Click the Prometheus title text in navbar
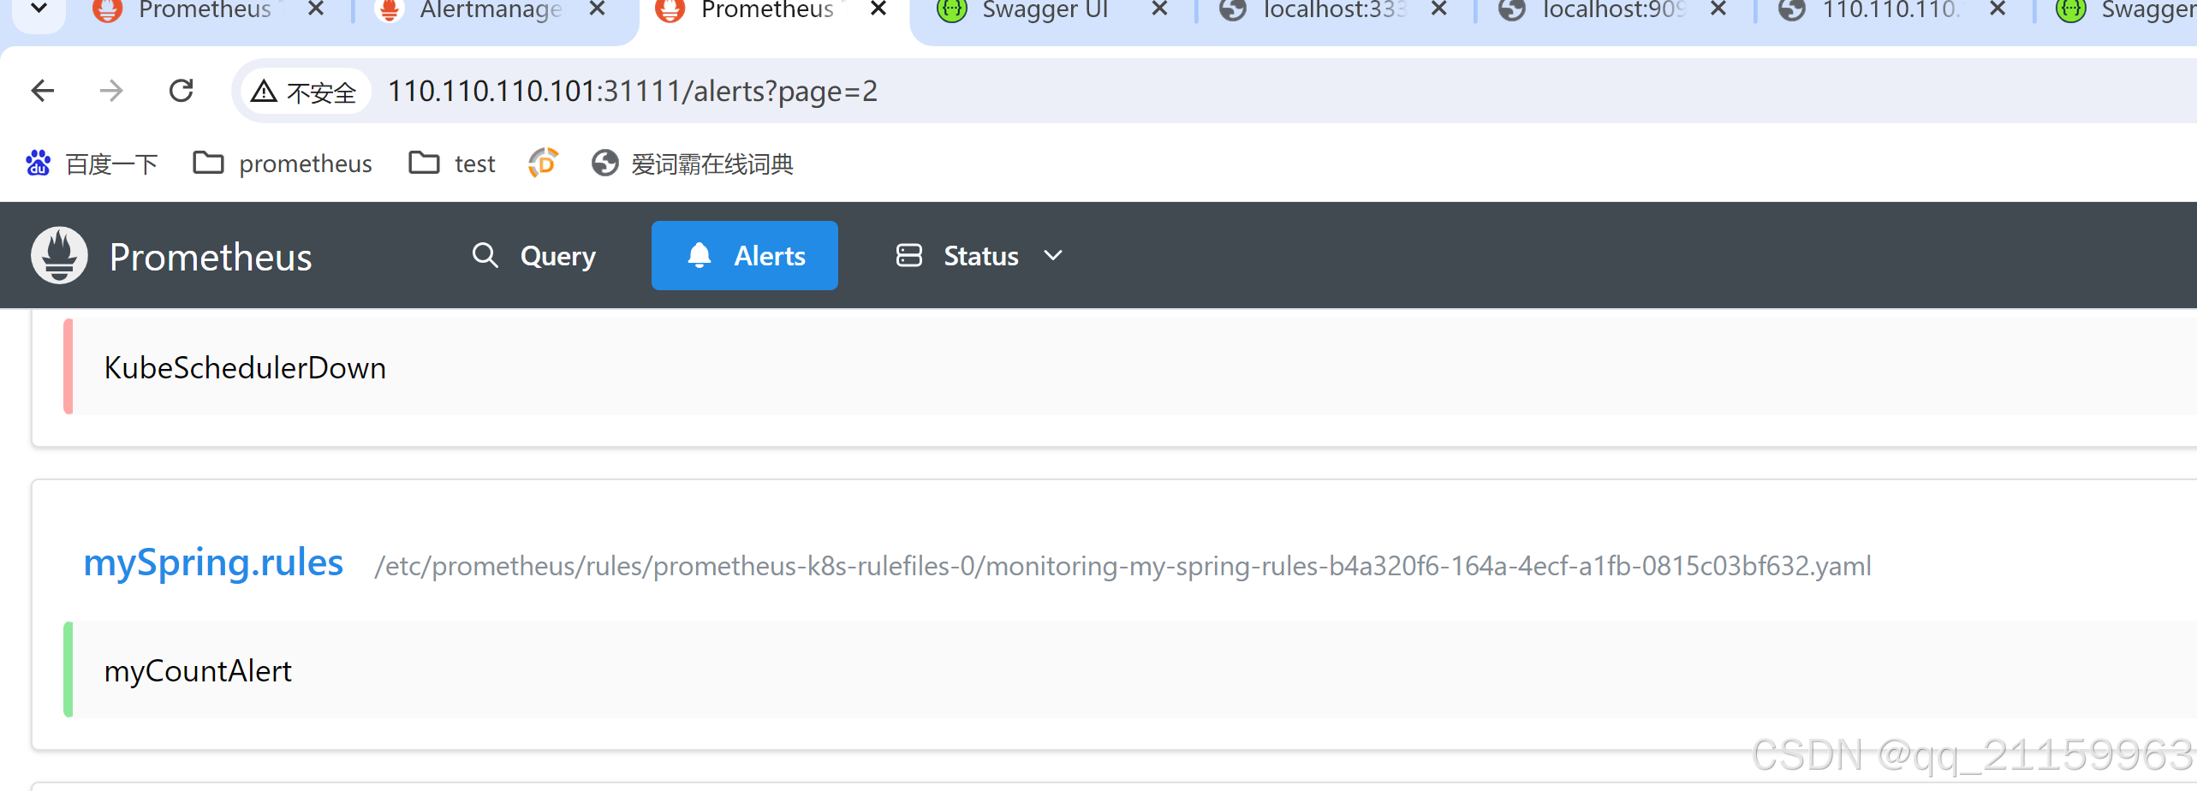Viewport: 2197px width, 791px height. [211, 257]
